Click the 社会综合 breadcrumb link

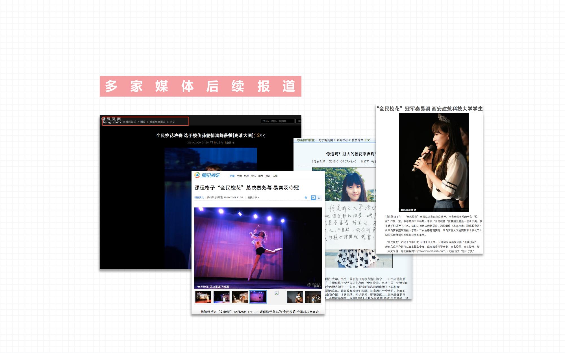[x=357, y=140]
